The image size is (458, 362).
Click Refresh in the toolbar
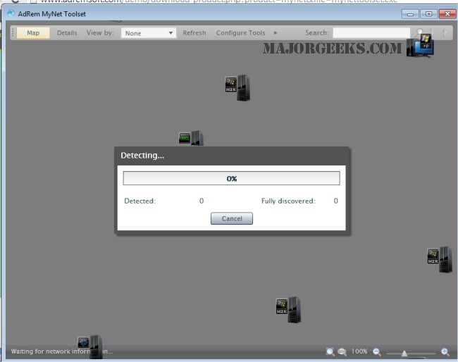[194, 32]
